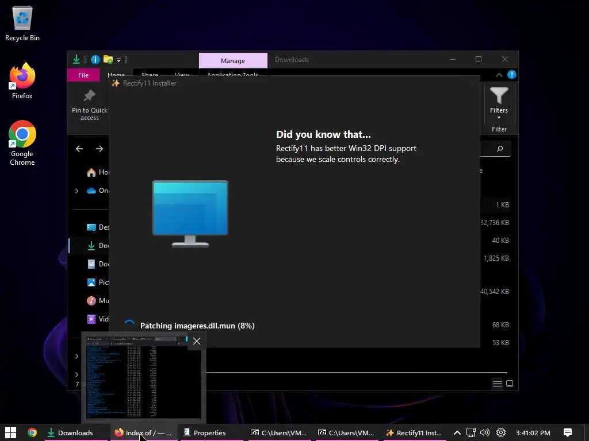Expand the OneDrive tree node

[x=77, y=191]
